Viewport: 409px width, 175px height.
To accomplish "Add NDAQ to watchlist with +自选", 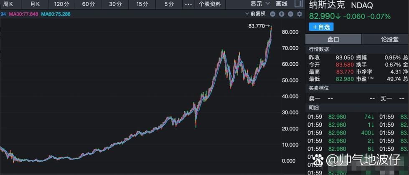I will click(321, 27).
